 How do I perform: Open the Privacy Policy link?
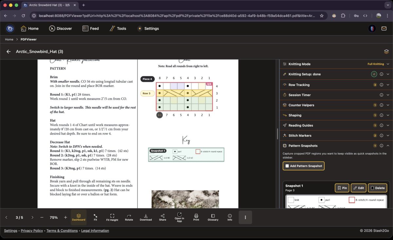pyautogui.click(x=32, y=230)
